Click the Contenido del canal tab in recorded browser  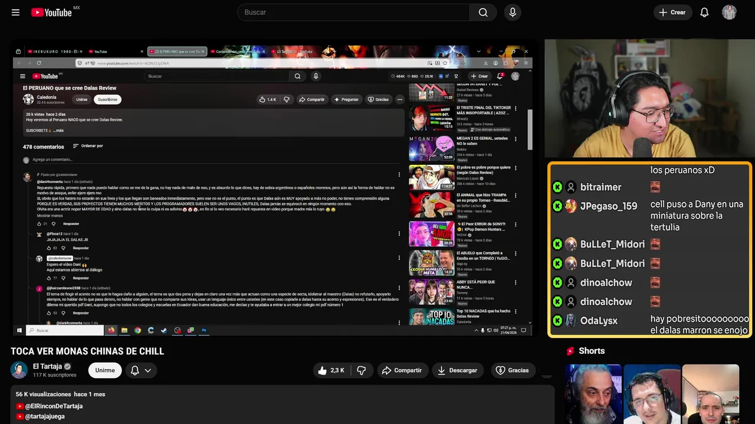[237, 51]
